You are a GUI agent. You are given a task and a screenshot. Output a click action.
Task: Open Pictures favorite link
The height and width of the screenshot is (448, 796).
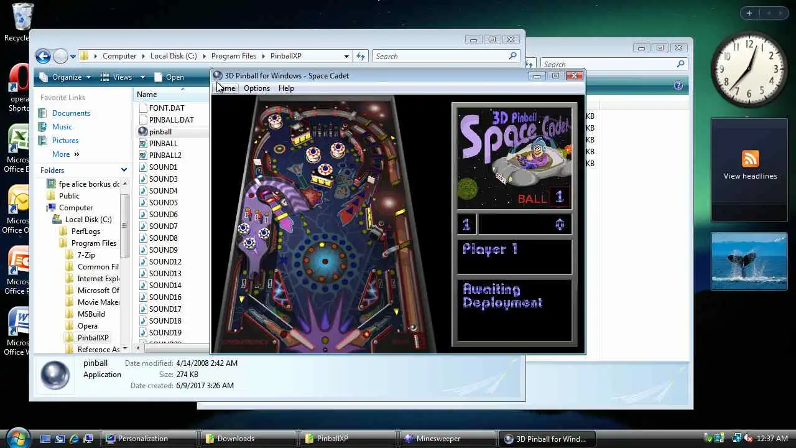click(65, 141)
